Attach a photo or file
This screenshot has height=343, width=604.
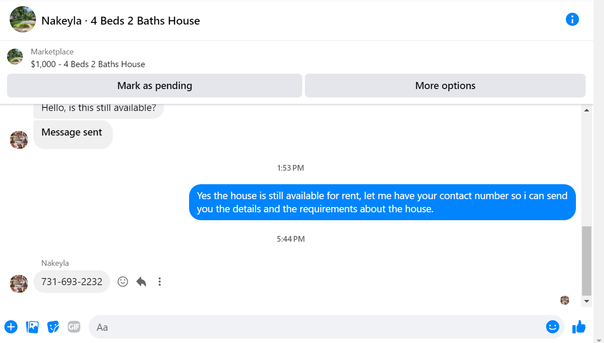coord(32,327)
